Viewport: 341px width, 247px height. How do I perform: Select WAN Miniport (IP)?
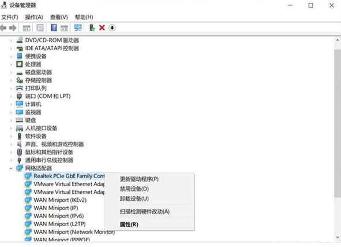coord(56,208)
